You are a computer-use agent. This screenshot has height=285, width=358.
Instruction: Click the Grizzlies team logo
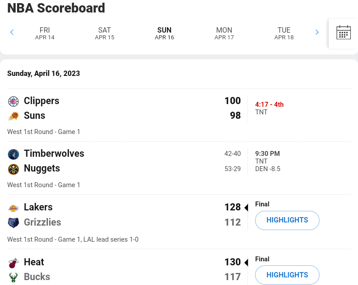[x=13, y=222]
